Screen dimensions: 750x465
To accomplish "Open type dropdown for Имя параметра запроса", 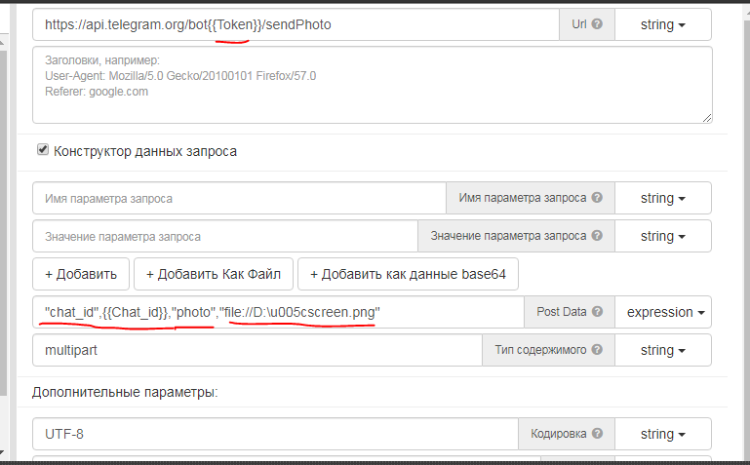I will pyautogui.click(x=663, y=198).
